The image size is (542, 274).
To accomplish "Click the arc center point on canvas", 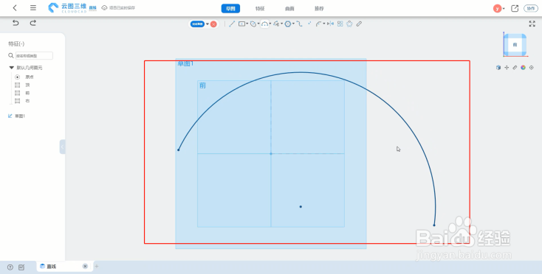I will tap(301, 206).
